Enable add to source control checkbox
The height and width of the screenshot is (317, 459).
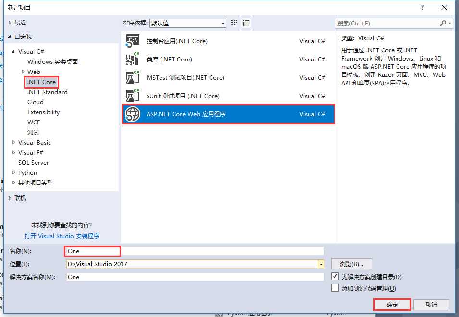click(335, 288)
